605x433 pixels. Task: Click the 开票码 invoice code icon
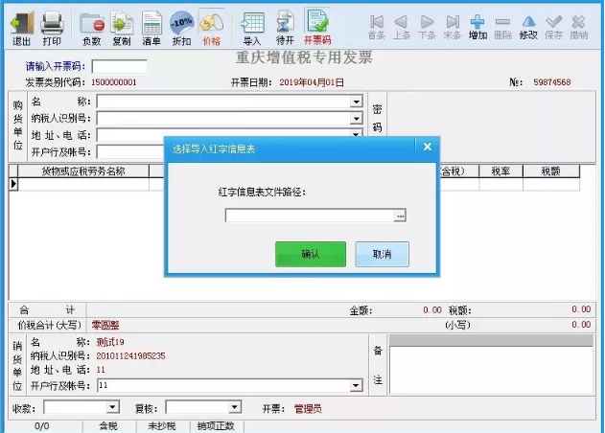[x=316, y=28]
